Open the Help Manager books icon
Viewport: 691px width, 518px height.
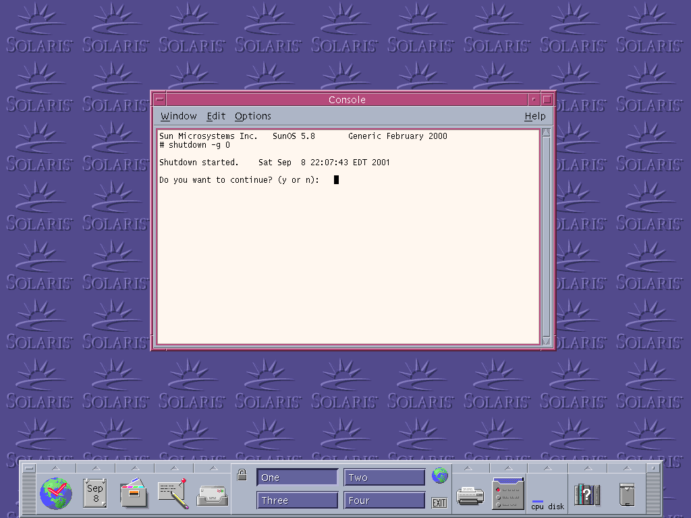point(587,494)
